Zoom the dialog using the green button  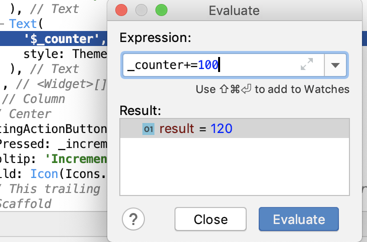click(x=161, y=10)
